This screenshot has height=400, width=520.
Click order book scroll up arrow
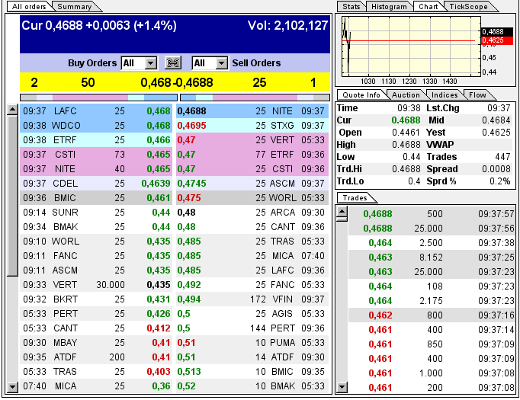coord(12,110)
